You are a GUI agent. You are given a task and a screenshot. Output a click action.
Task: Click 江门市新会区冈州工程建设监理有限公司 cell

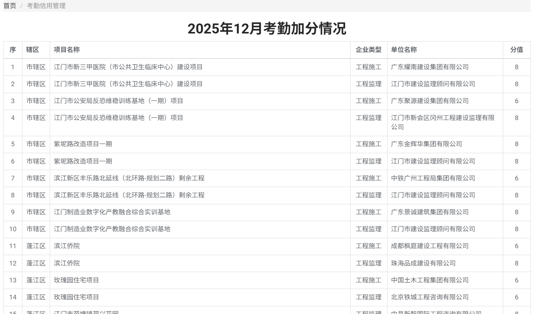[443, 122]
